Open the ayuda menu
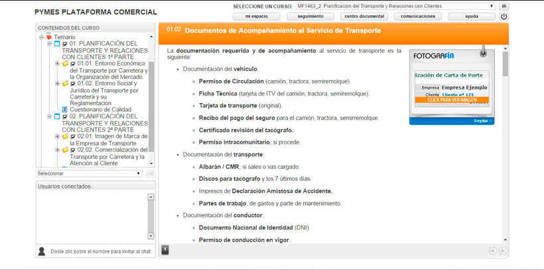This screenshot has width=544, height=270. click(x=472, y=17)
